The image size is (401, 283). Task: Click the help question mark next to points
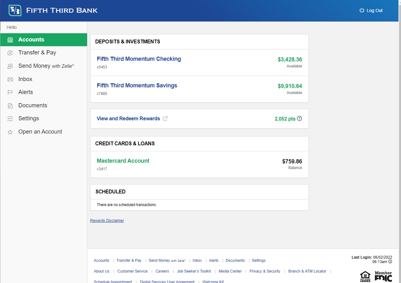(299, 119)
